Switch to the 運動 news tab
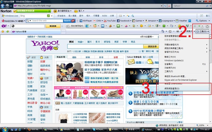Screen dimensions: 212x132 point(74,57)
